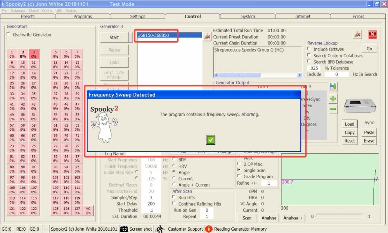The height and width of the screenshot is (233, 388).
Task: Open the Presets tab
Action: click(x=28, y=16)
